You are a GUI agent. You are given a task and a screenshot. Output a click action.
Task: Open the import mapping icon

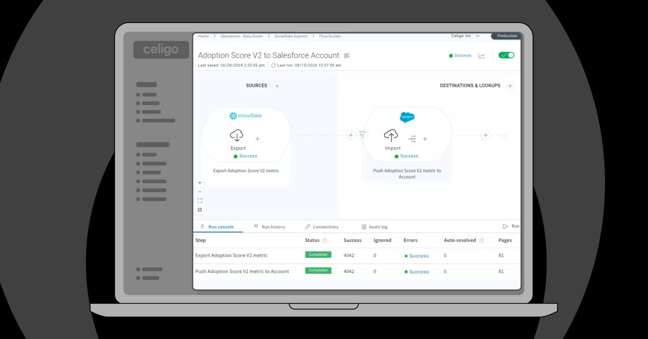click(x=412, y=139)
